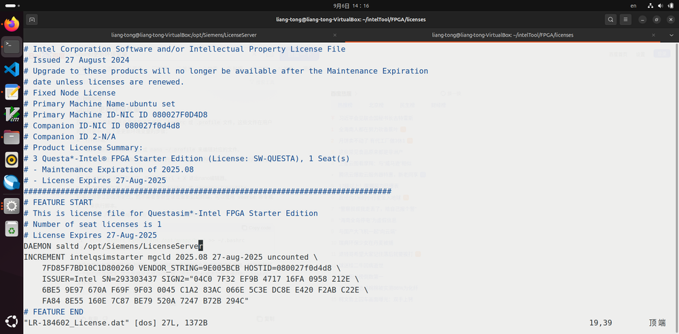Click 'Primary Machine ID-NIC ID 080027F0D4D8'
The width and height of the screenshot is (679, 334).
click(115, 115)
